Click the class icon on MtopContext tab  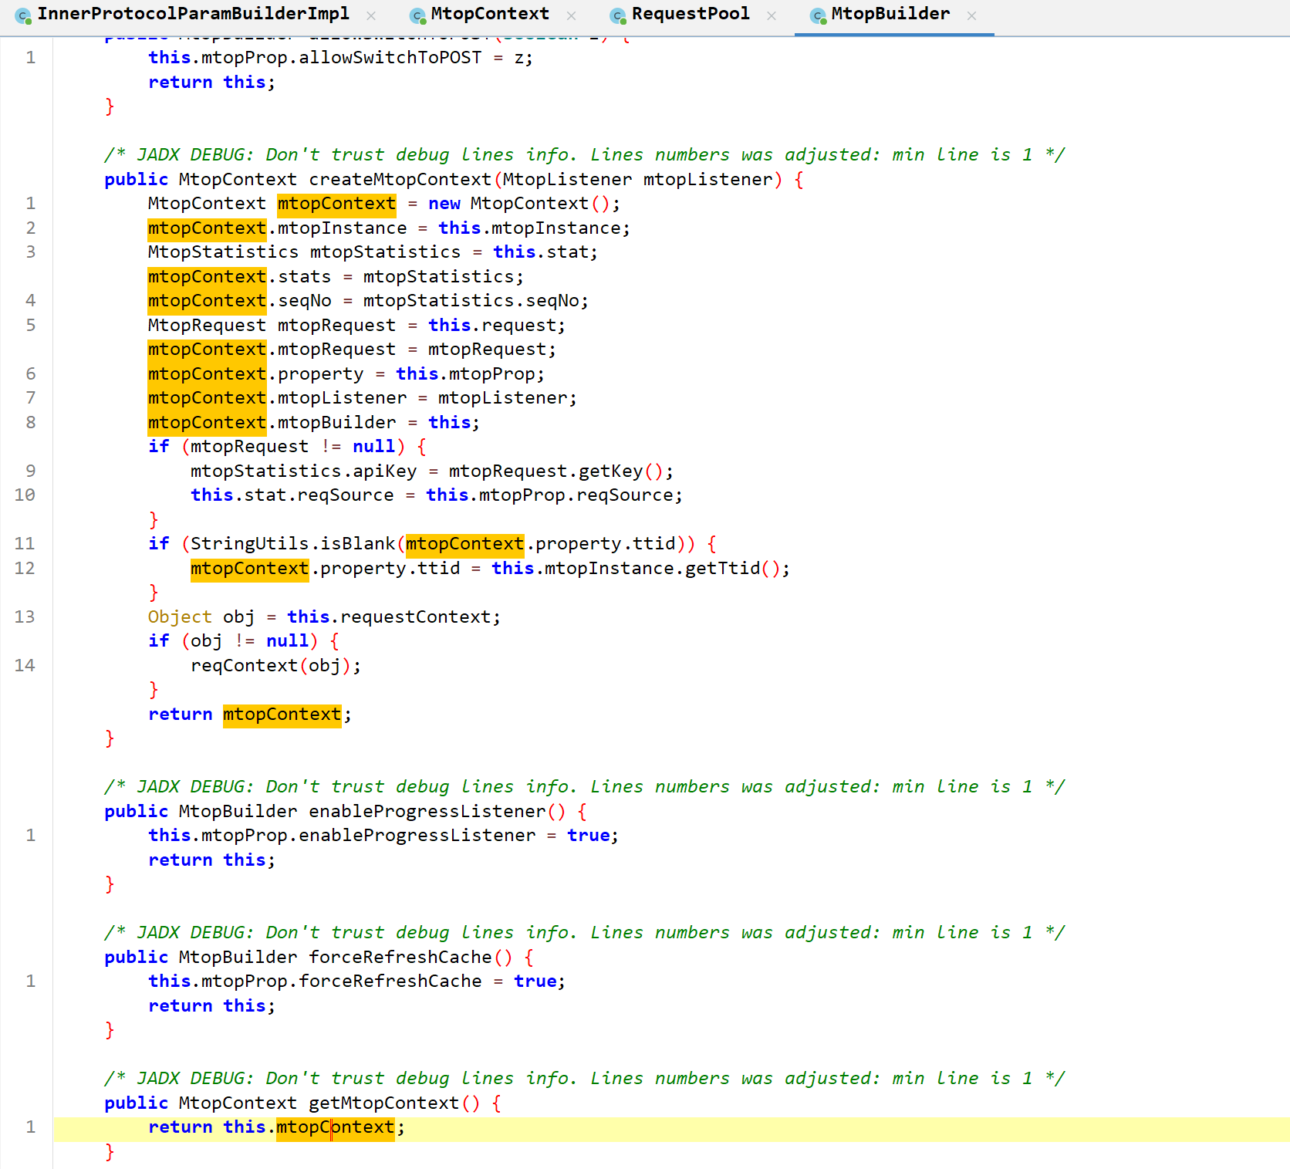click(x=417, y=15)
